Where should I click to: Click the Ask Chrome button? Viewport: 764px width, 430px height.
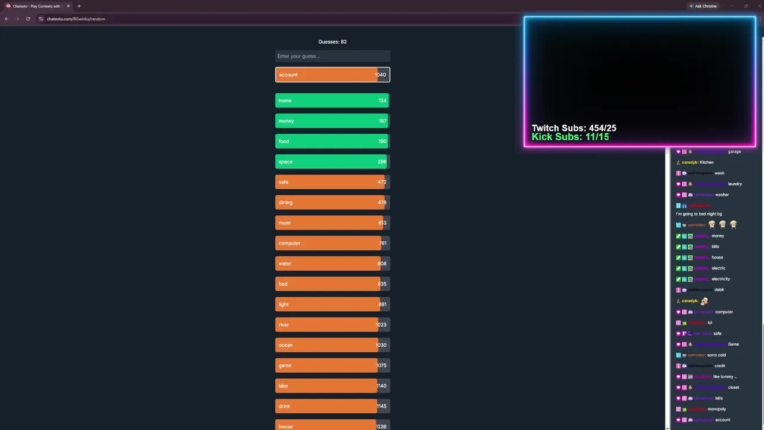[703, 6]
